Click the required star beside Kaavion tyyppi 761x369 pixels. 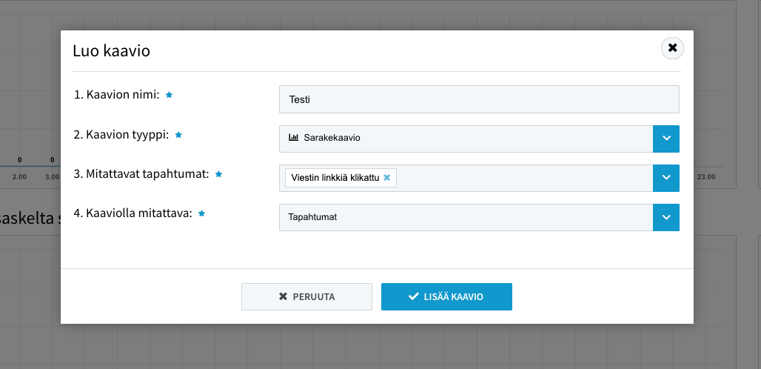point(178,135)
